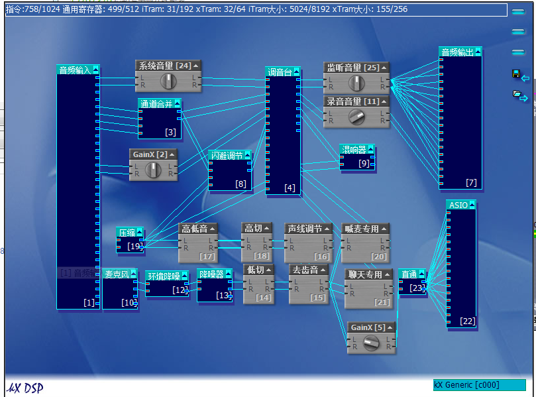Click the arrow icon on 音频输出 header
This screenshot has width=536, height=397.
click(478, 52)
